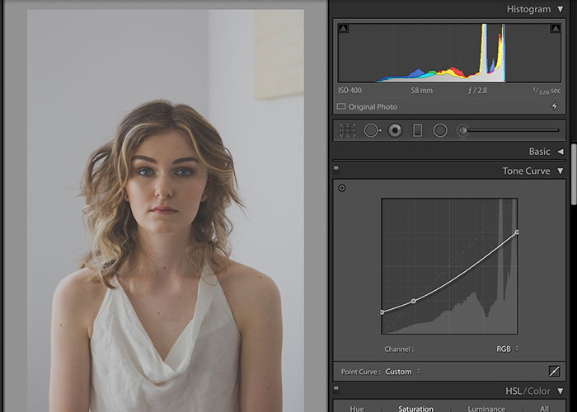Select the Crop Overlay tool icon
The height and width of the screenshot is (412, 577).
(347, 130)
